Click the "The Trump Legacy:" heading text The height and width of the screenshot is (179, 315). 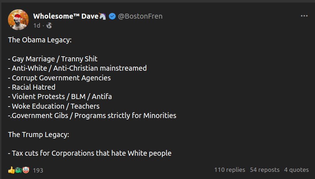(x=38, y=135)
